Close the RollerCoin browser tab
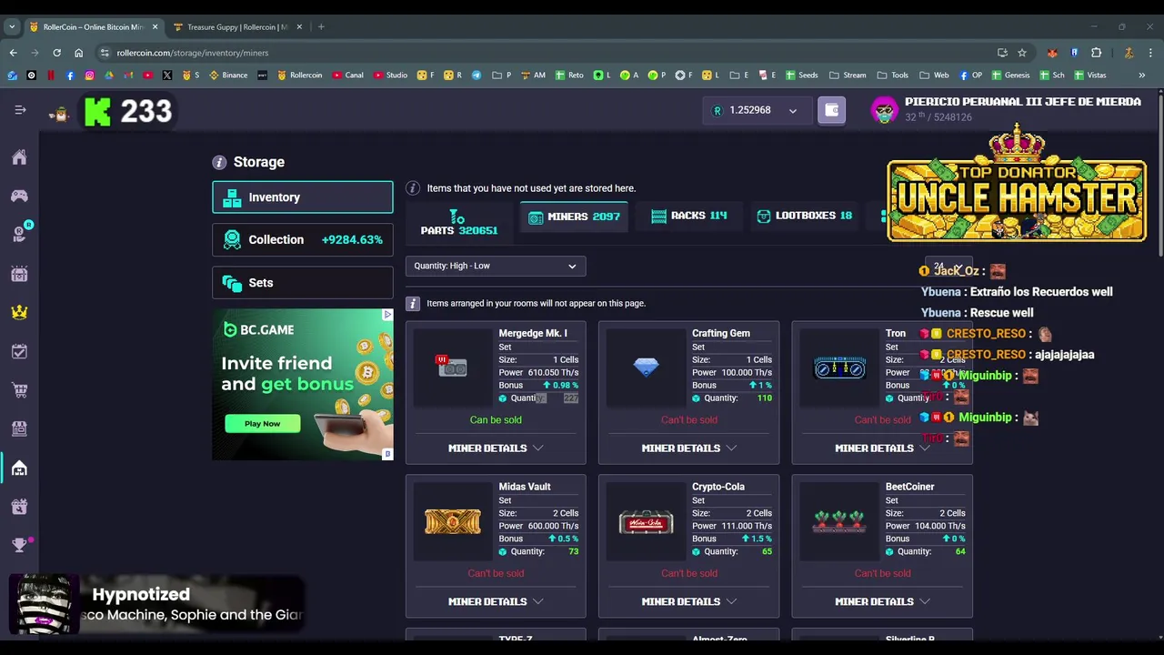This screenshot has width=1164, height=655. pyautogui.click(x=155, y=27)
